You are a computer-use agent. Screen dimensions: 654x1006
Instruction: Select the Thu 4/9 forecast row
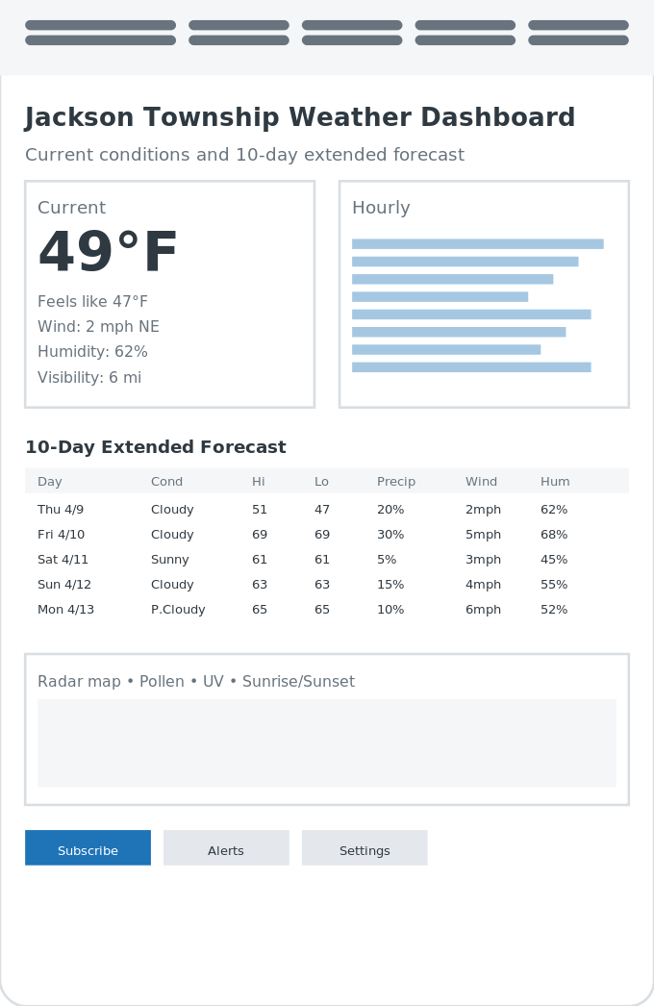click(x=327, y=510)
